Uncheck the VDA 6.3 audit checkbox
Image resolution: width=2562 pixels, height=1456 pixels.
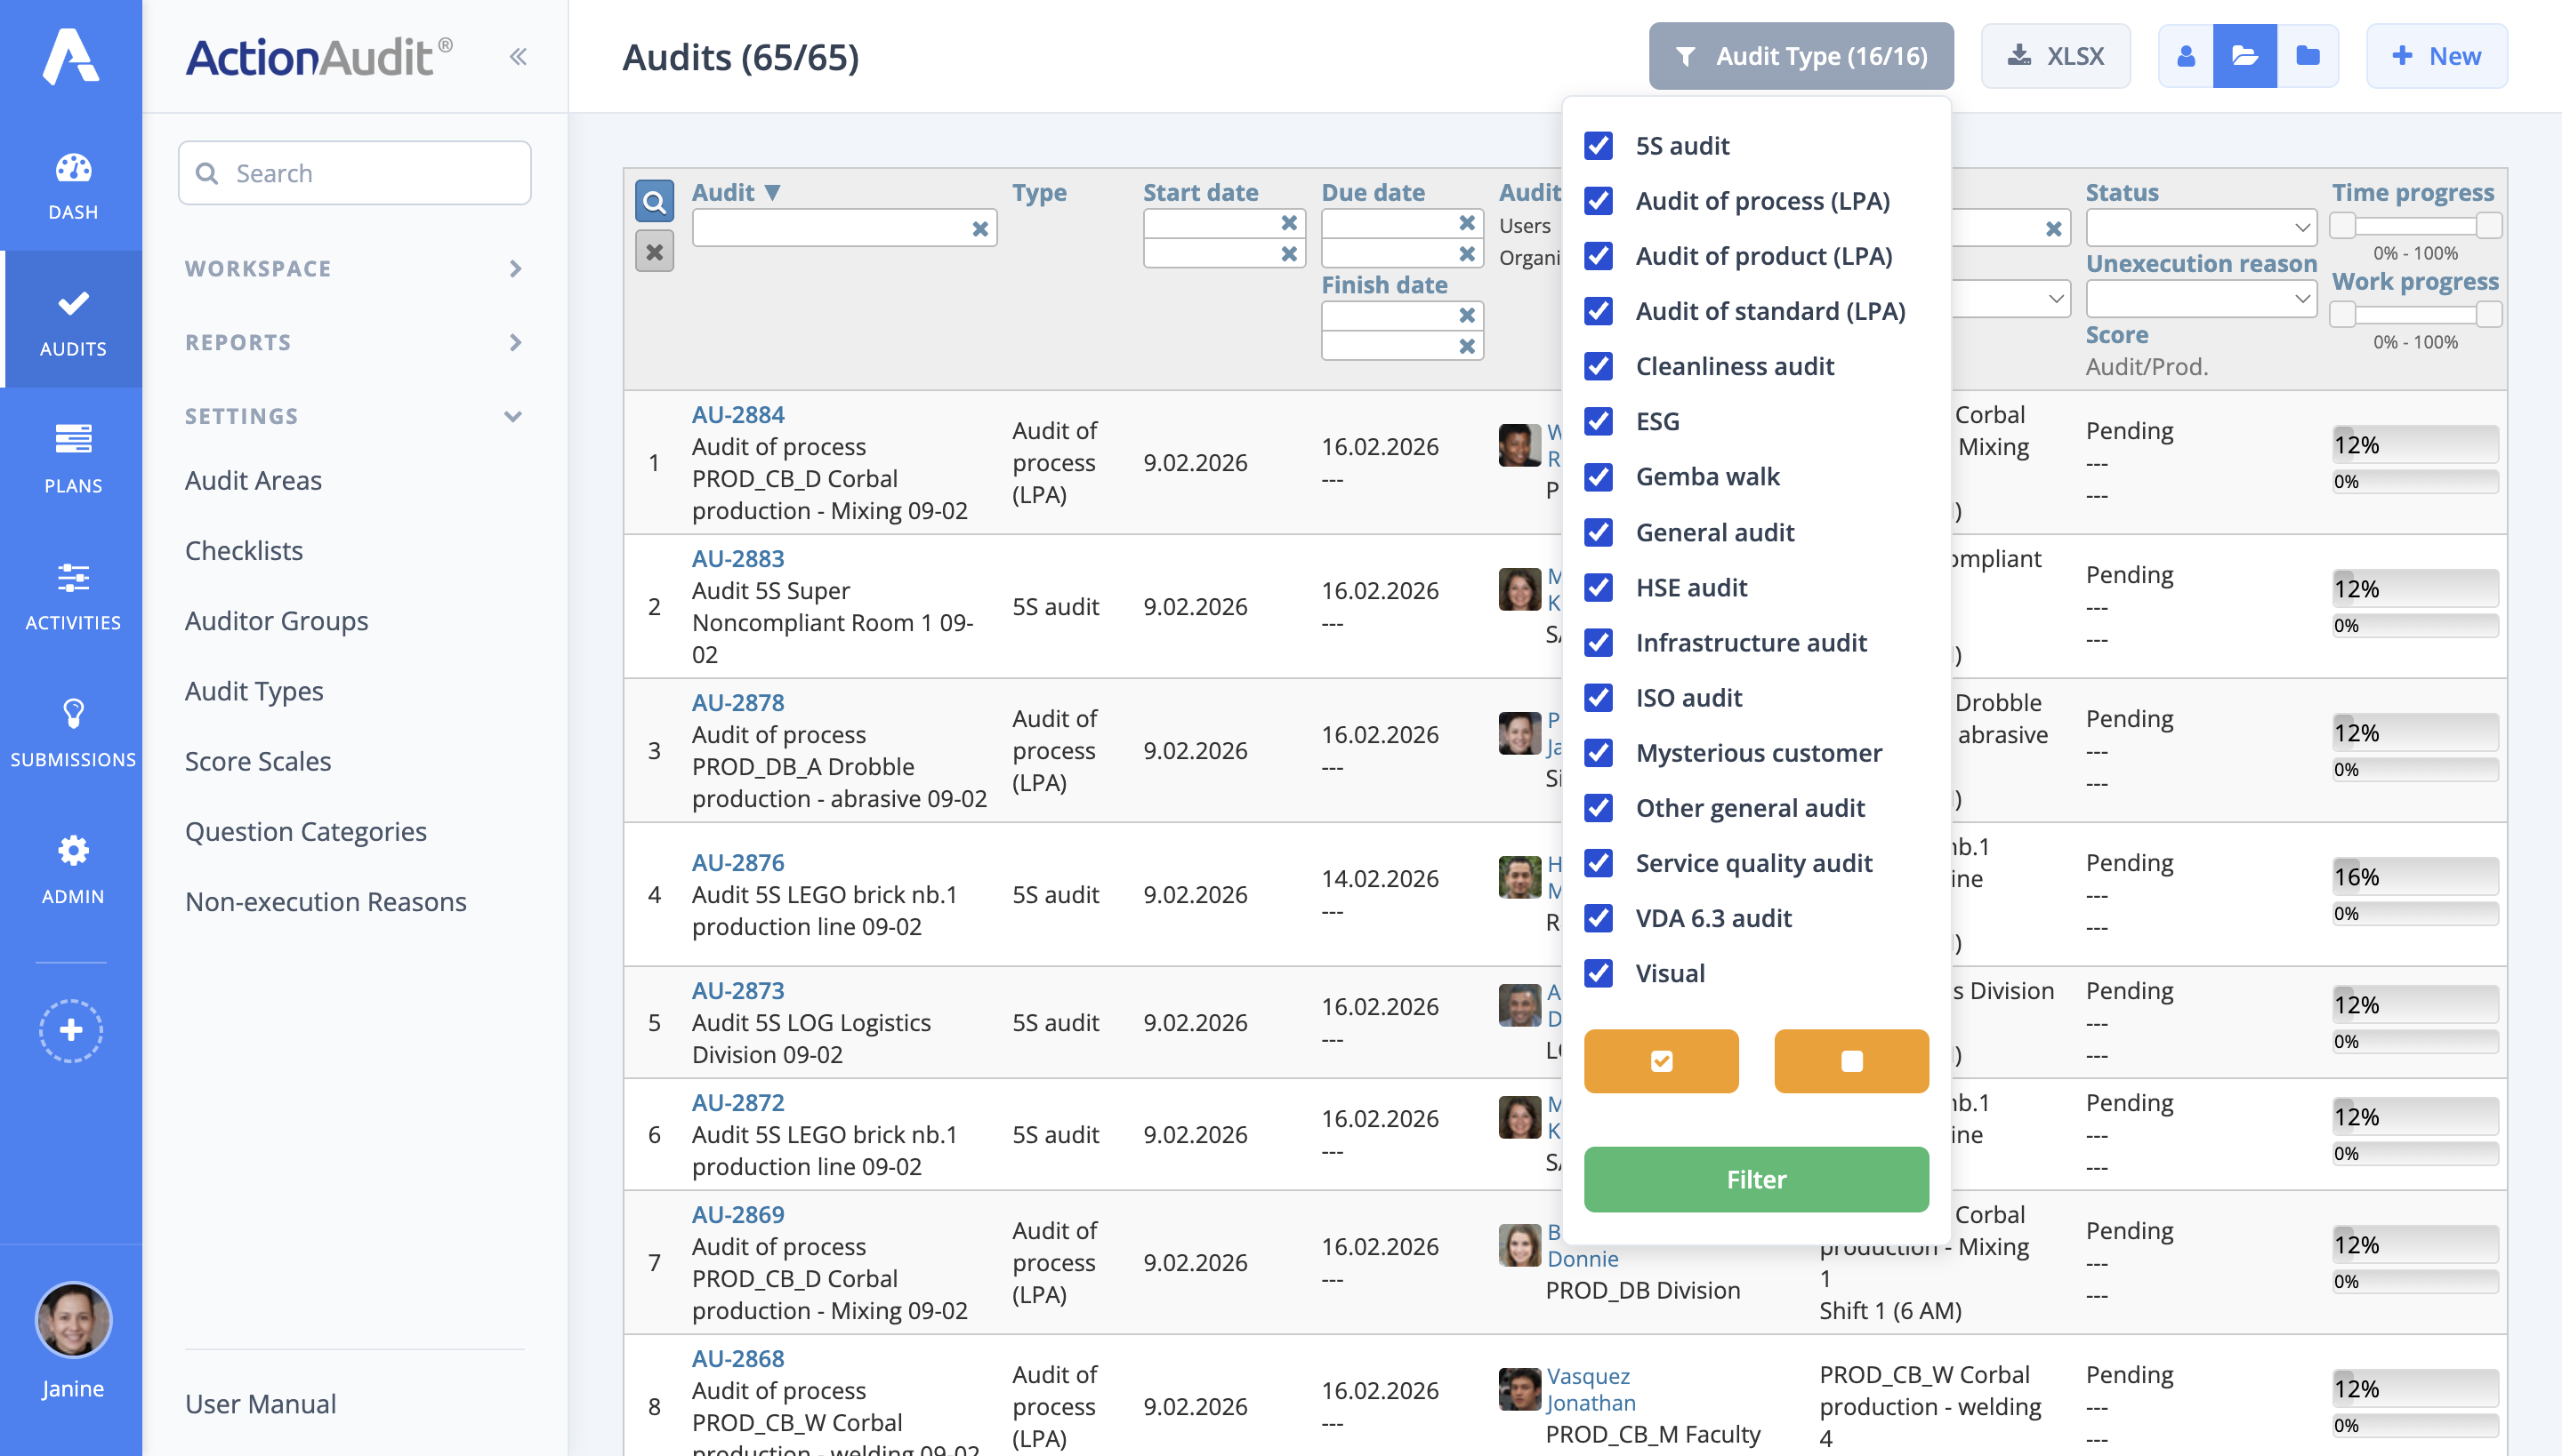(x=1599, y=918)
